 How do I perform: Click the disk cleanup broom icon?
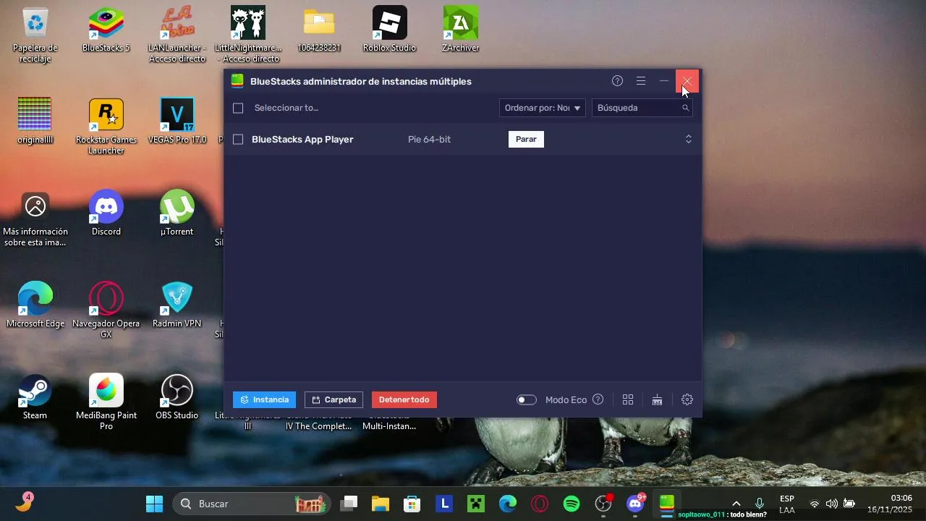click(x=657, y=399)
